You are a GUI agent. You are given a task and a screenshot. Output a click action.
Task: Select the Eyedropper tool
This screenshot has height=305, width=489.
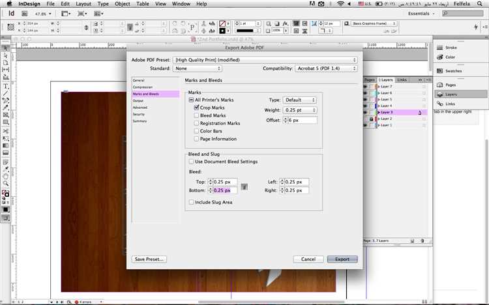[x=6, y=169]
